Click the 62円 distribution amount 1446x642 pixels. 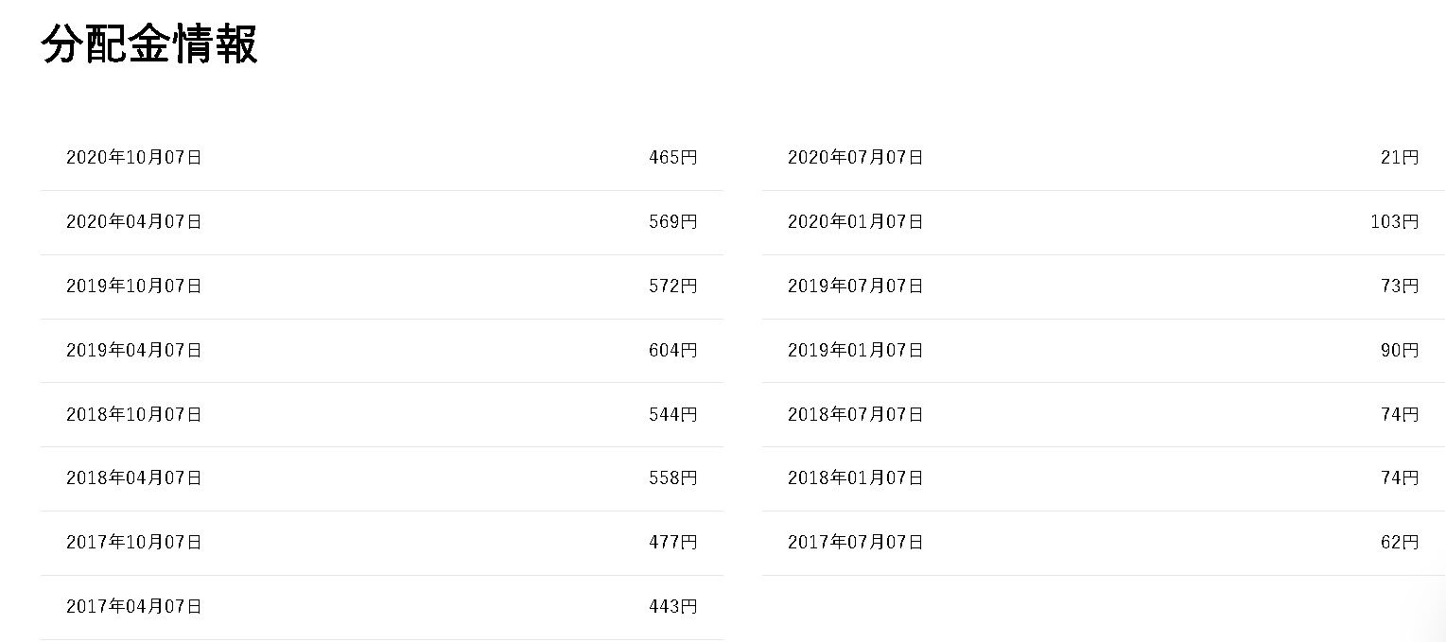coord(1400,543)
